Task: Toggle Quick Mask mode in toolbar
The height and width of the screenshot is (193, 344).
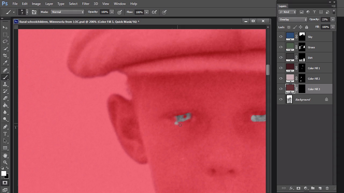Action: point(5,183)
